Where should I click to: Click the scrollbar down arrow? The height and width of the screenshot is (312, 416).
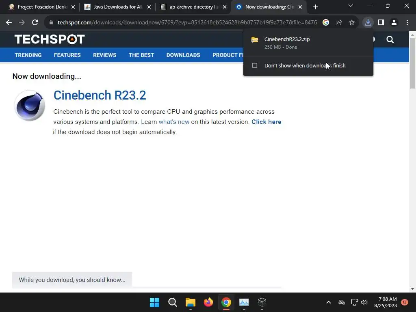pos(412,289)
